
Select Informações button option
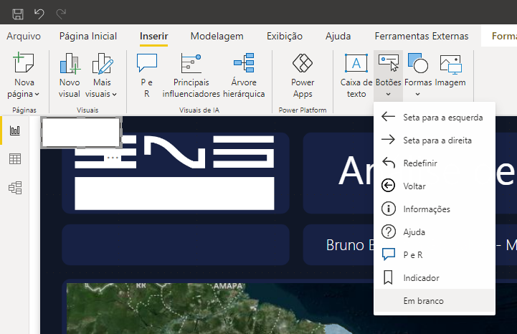(x=435, y=209)
